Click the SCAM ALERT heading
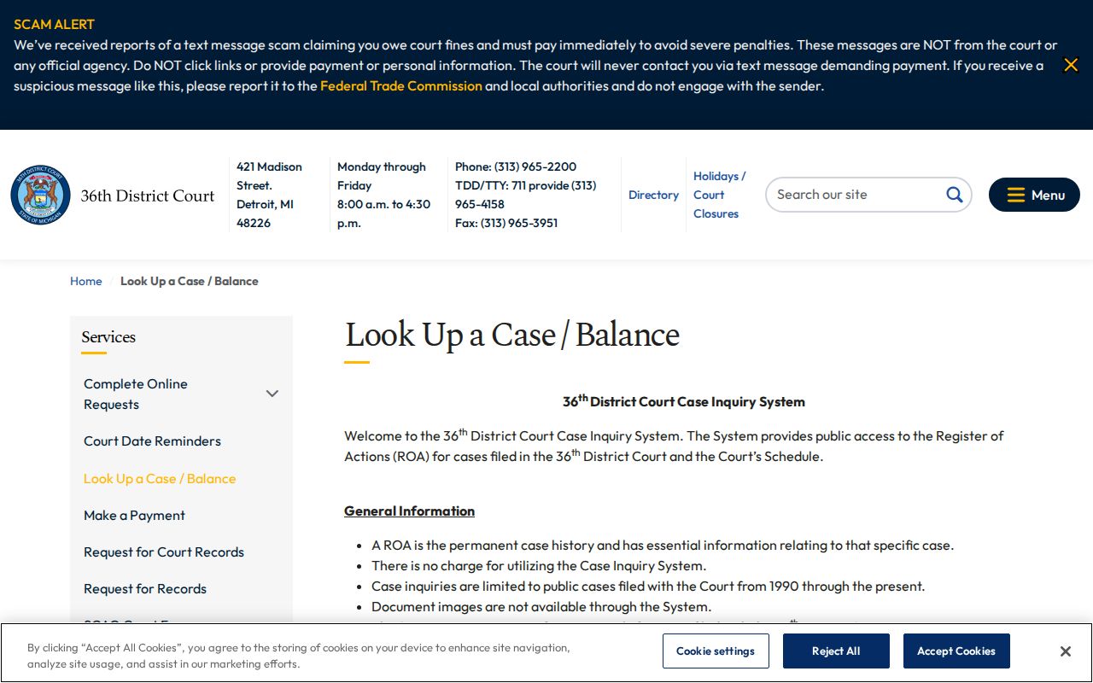This screenshot has height=683, width=1093. (54, 24)
